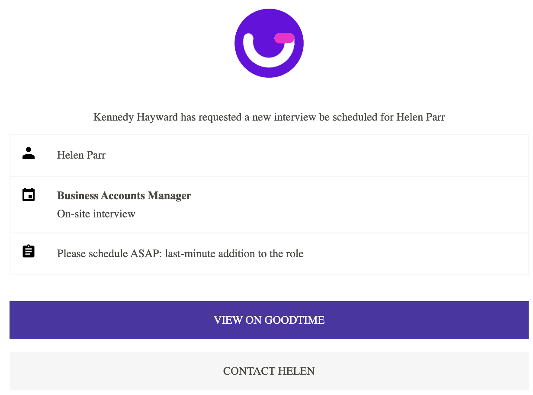This screenshot has width=533, height=395.
Task: Open the interview details via the calendar icon
Action: click(x=29, y=194)
